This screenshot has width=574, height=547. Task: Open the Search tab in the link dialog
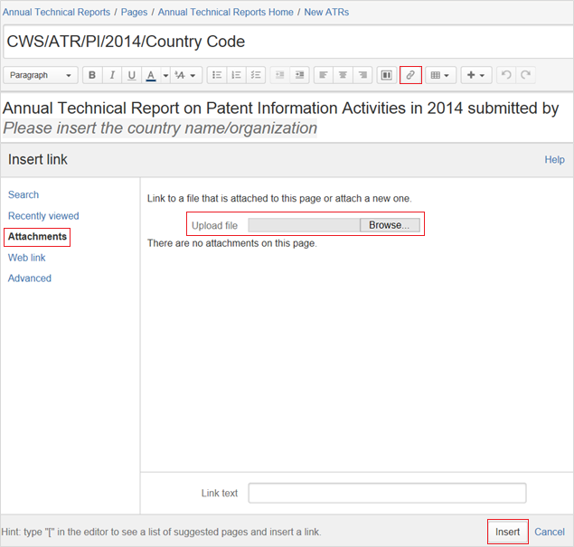[x=24, y=194]
